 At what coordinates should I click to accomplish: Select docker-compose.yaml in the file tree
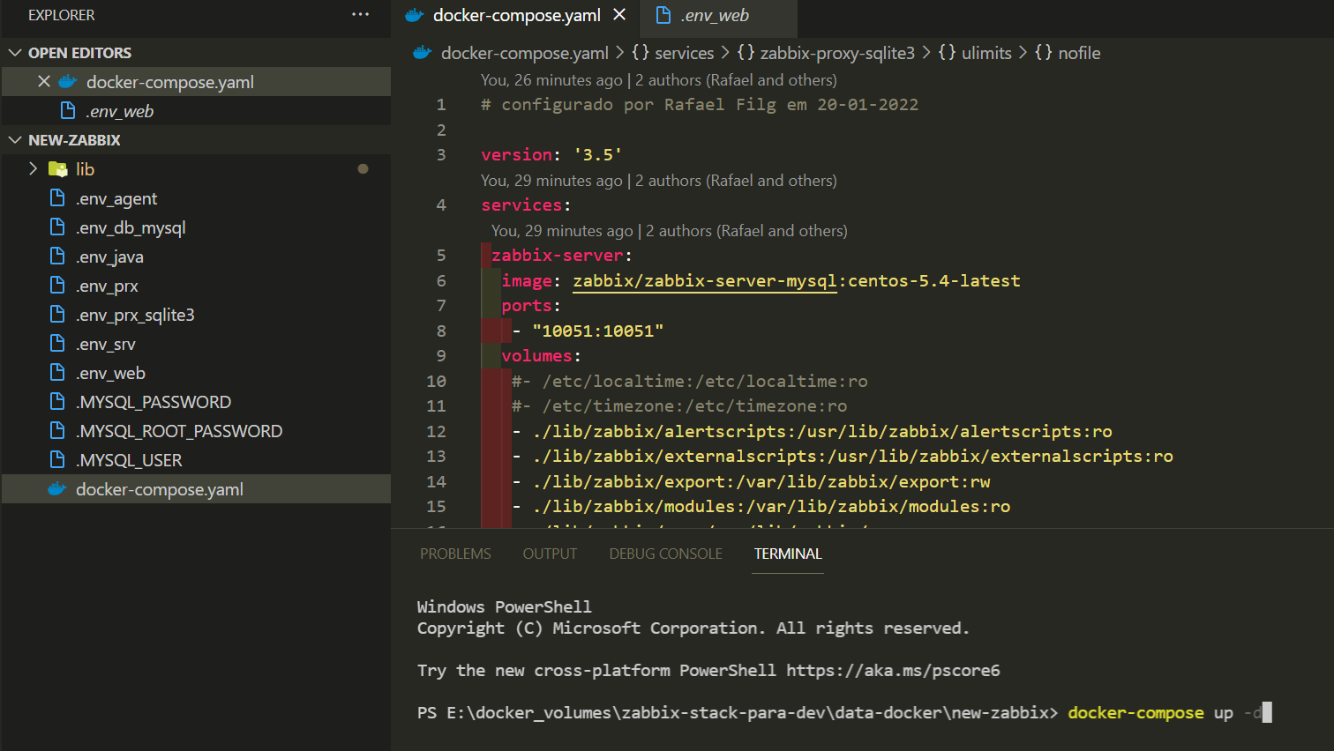[x=196, y=489]
